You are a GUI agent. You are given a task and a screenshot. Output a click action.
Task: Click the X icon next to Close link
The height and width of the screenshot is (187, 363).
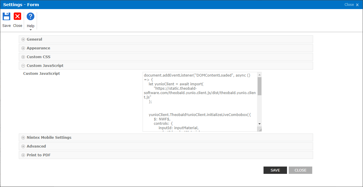coord(357,4)
